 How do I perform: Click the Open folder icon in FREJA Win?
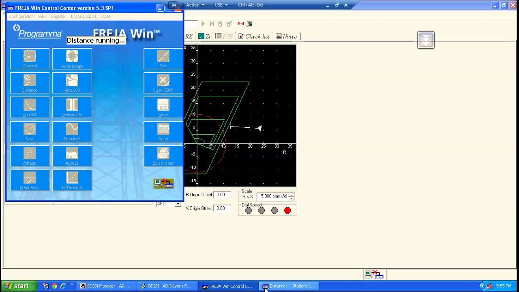pyautogui.click(x=163, y=131)
